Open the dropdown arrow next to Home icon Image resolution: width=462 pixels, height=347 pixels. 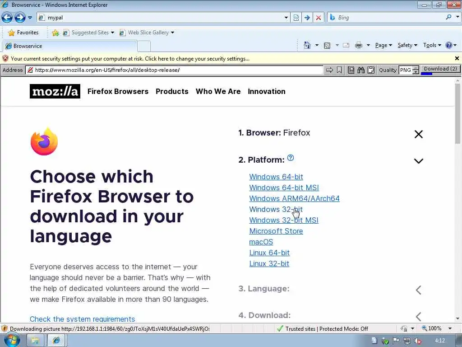click(317, 45)
